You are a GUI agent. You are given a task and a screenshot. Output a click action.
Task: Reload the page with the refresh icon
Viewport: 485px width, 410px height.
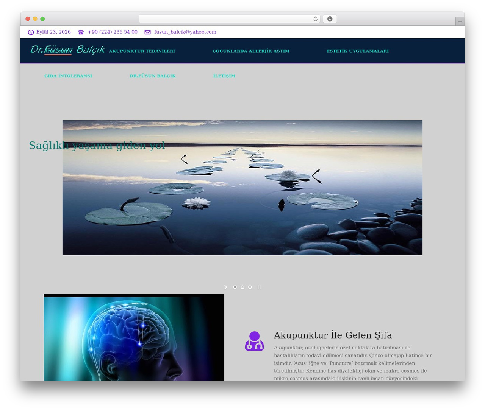point(315,19)
